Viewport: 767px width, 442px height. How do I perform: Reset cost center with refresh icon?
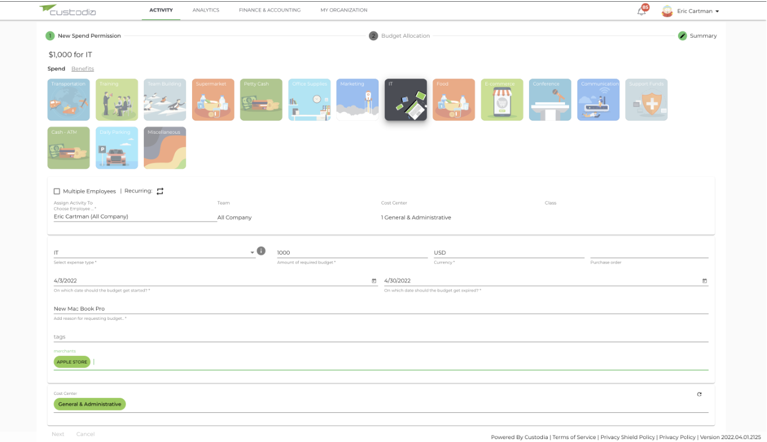coord(699,394)
